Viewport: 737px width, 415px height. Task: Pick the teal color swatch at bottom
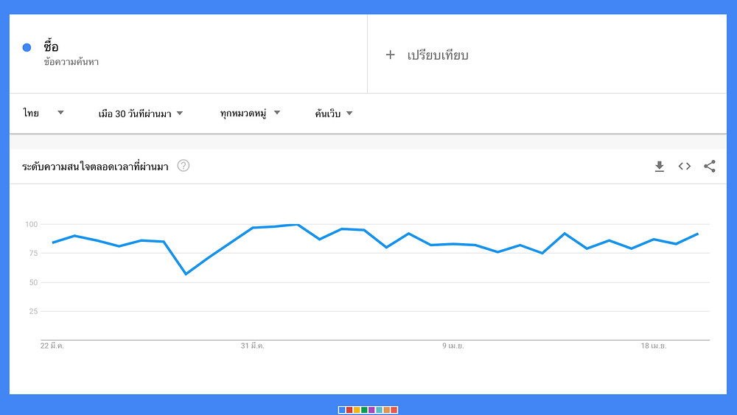point(380,410)
